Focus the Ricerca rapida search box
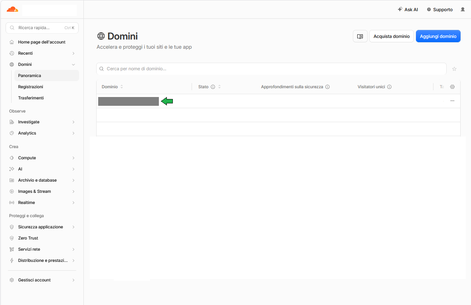 click(42, 28)
